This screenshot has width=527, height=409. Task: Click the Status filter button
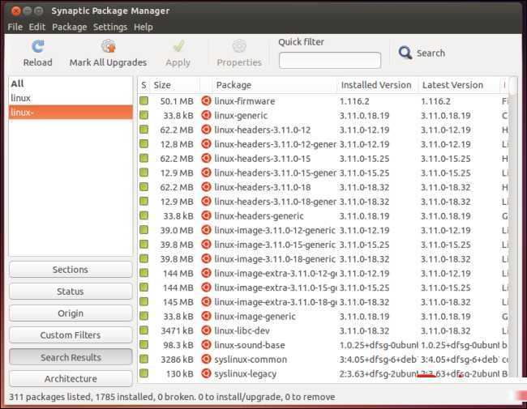(x=71, y=292)
